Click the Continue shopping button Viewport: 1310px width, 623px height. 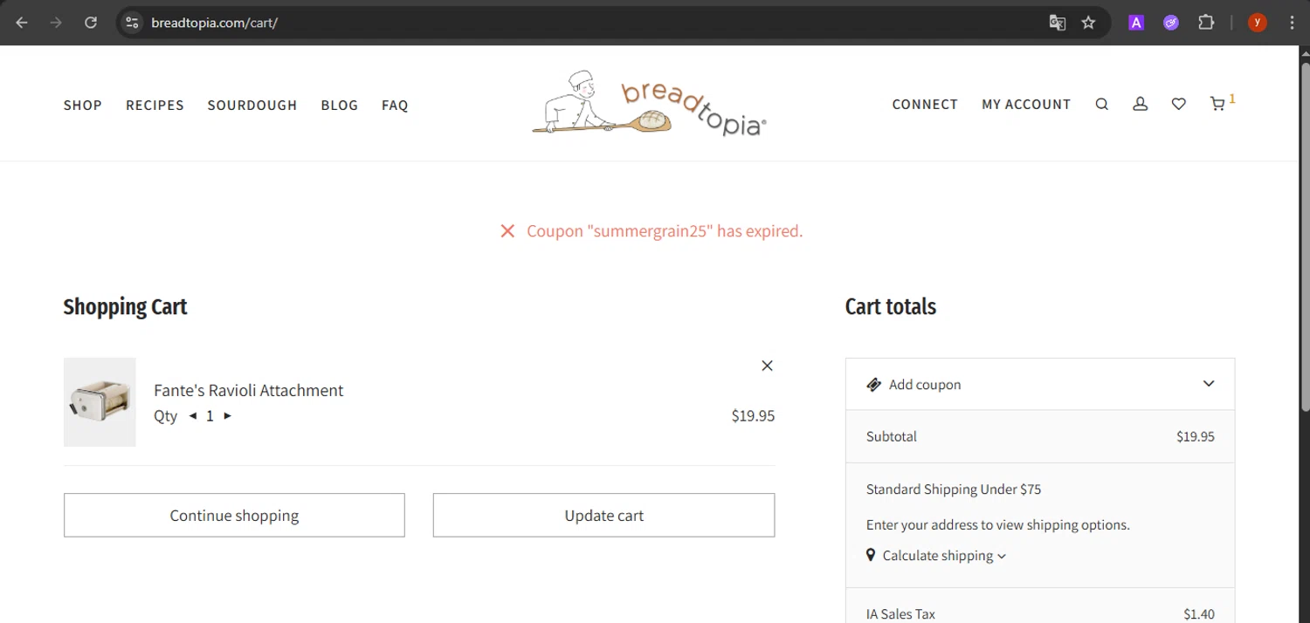point(234,516)
